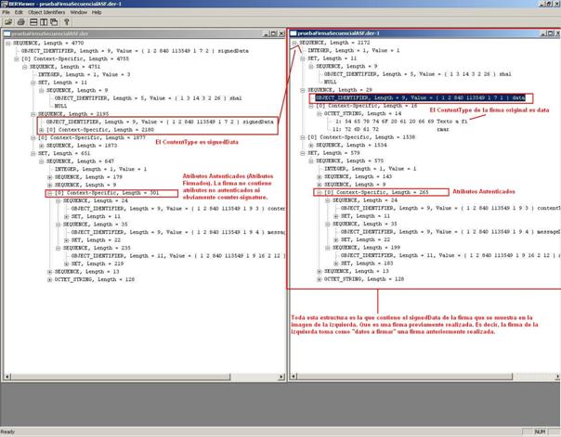Click the Help question mark toolbar icon
The width and height of the screenshot is (561, 437).
click(x=65, y=21)
